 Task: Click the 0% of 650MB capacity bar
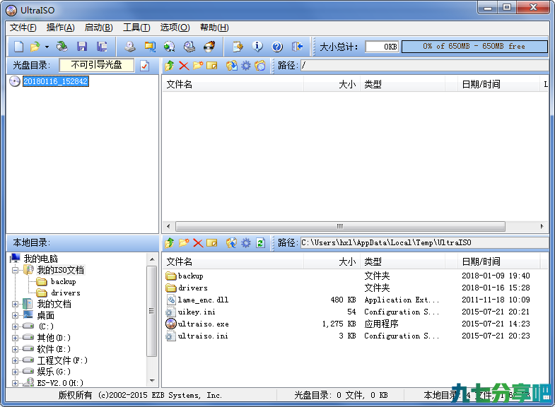coord(474,47)
